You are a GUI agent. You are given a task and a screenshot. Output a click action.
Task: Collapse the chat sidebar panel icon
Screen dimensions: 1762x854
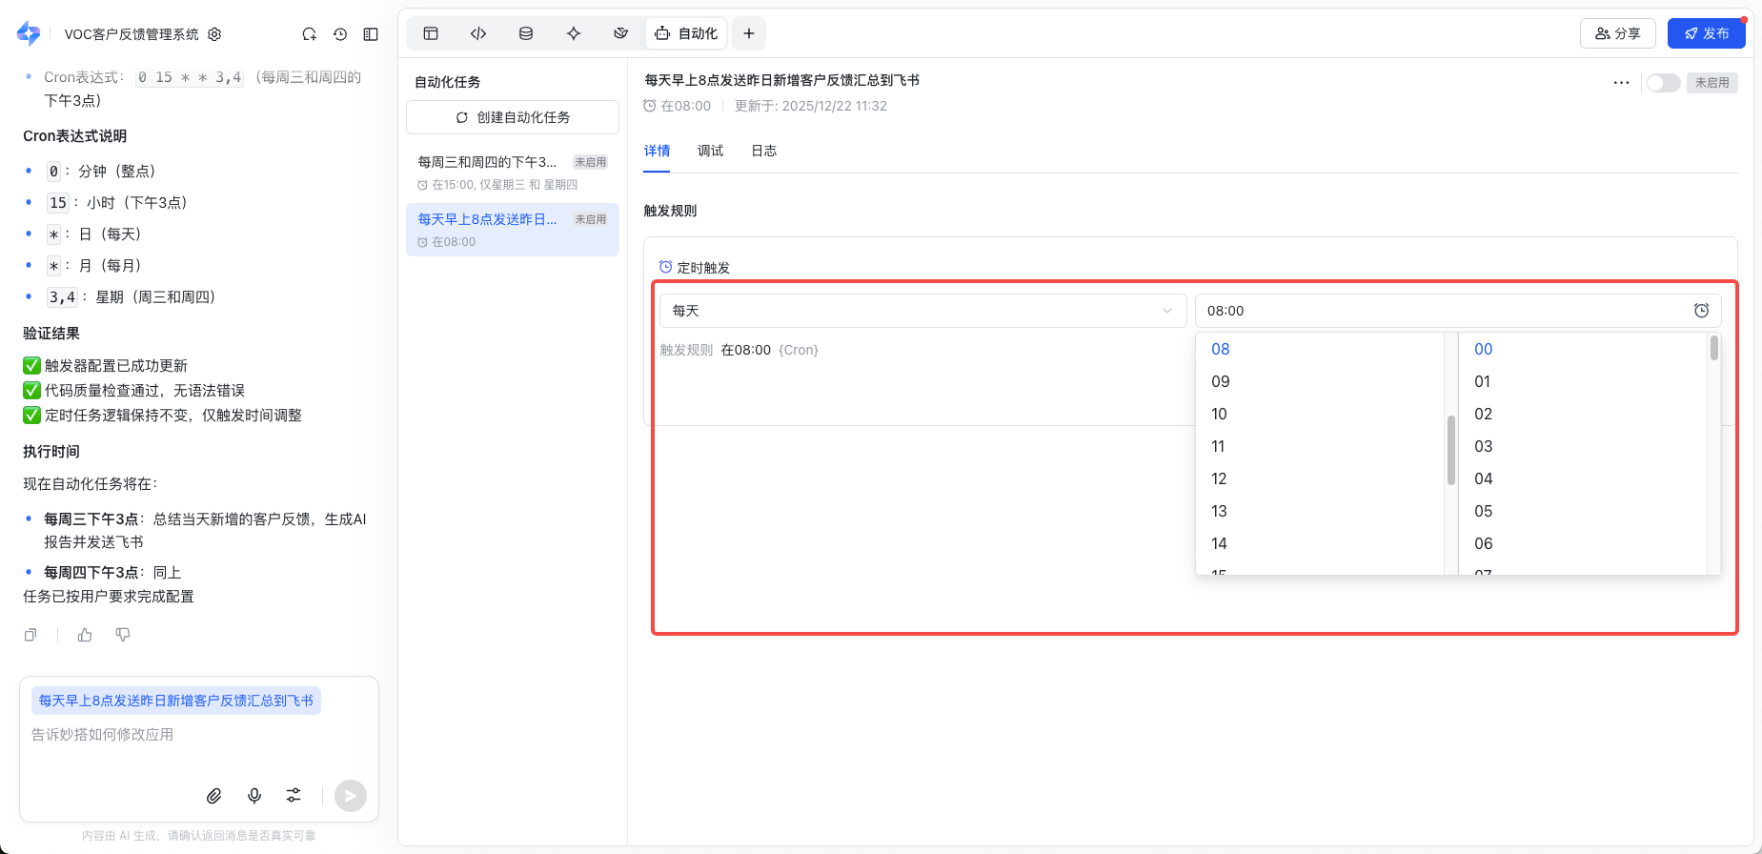[371, 34]
